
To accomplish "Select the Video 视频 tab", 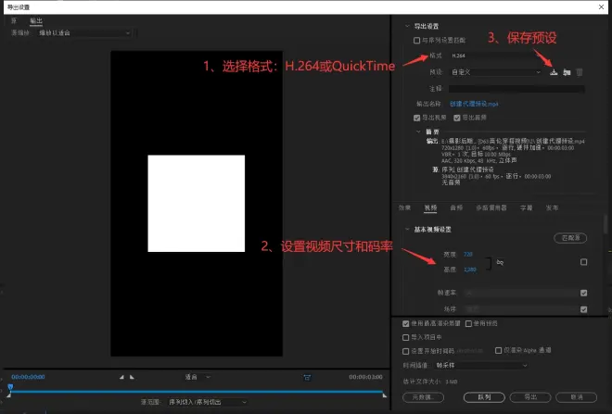I will coord(430,207).
